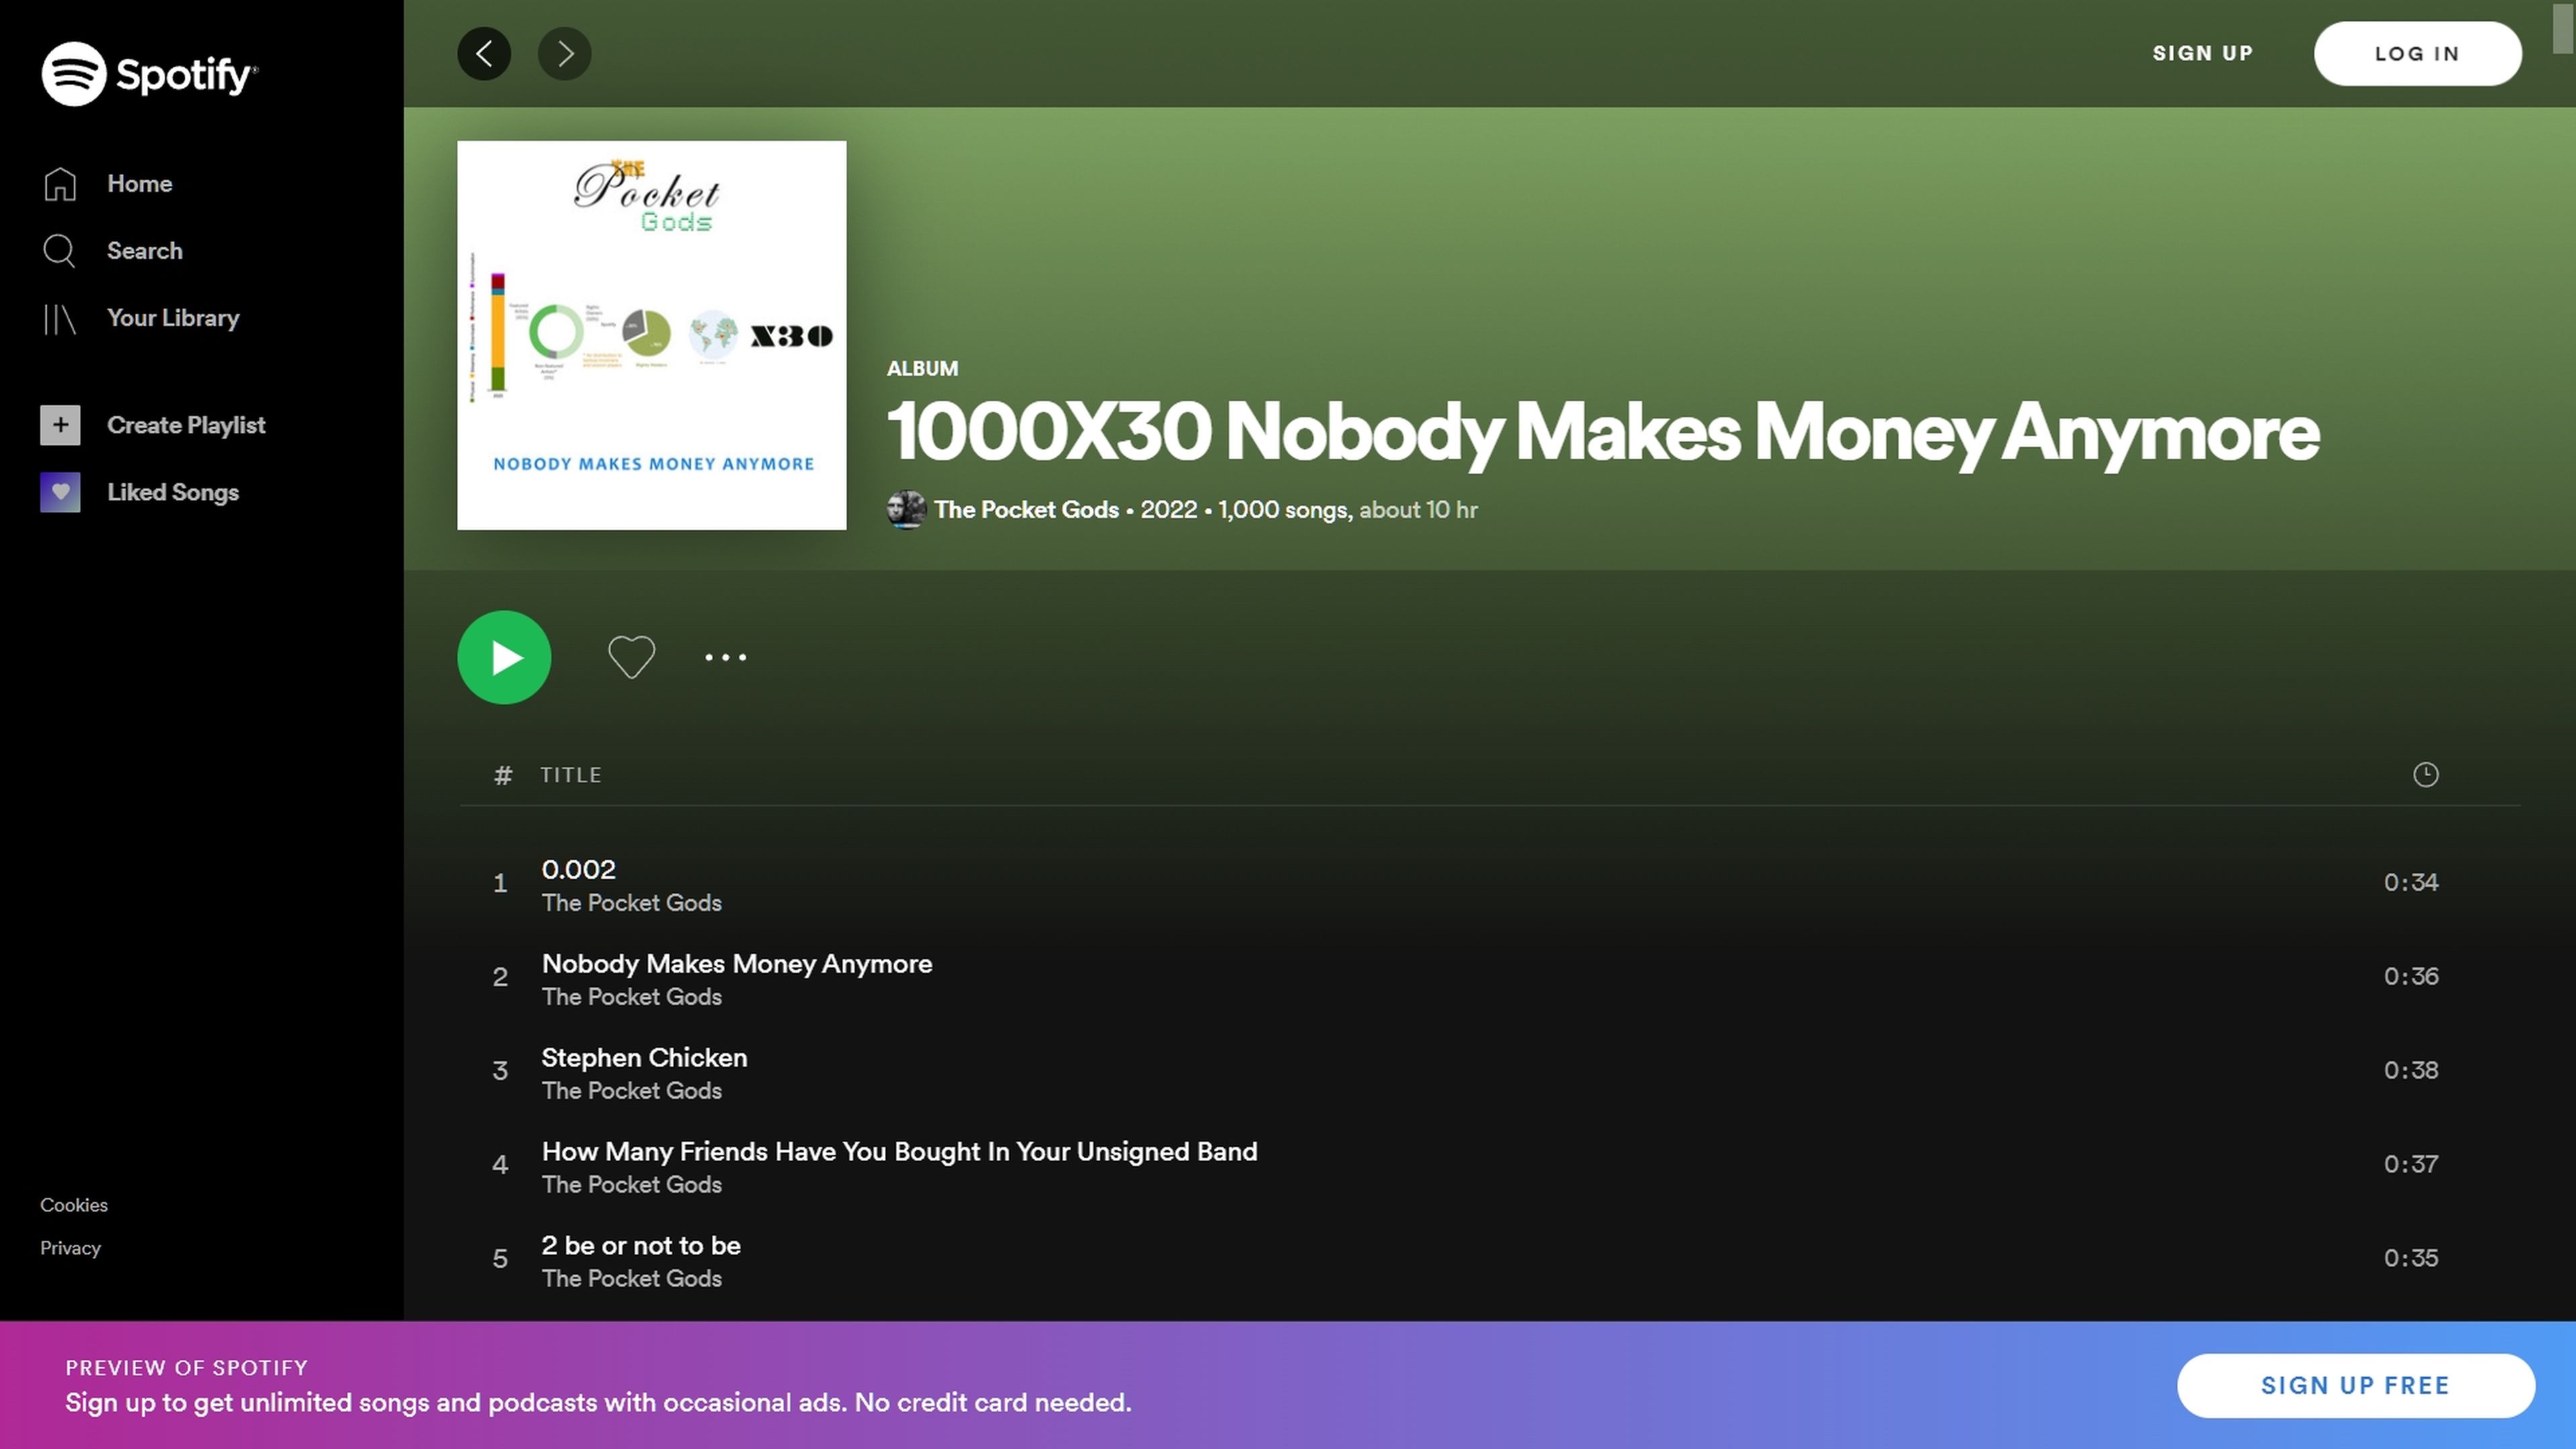
Task: Click track number 4
Action: coord(500,1165)
